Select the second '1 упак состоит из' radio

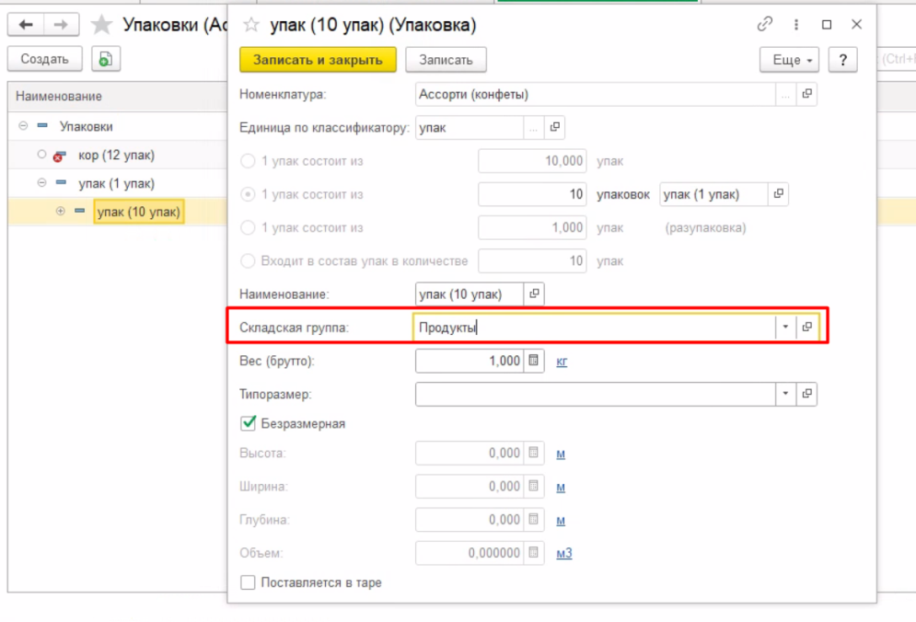[248, 194]
